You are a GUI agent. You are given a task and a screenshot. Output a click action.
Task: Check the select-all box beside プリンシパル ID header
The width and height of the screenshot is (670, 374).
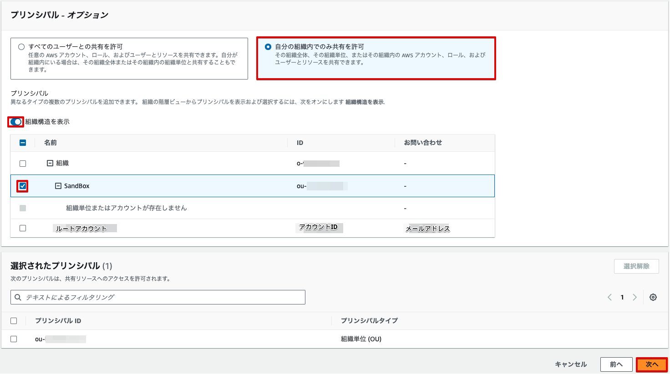click(14, 321)
